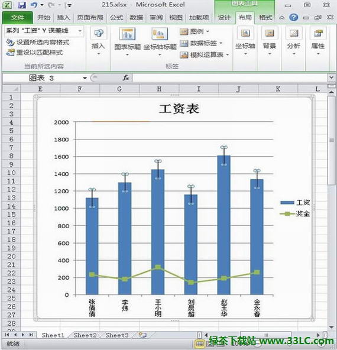Select the 奖金 legend entry

pyautogui.click(x=295, y=214)
